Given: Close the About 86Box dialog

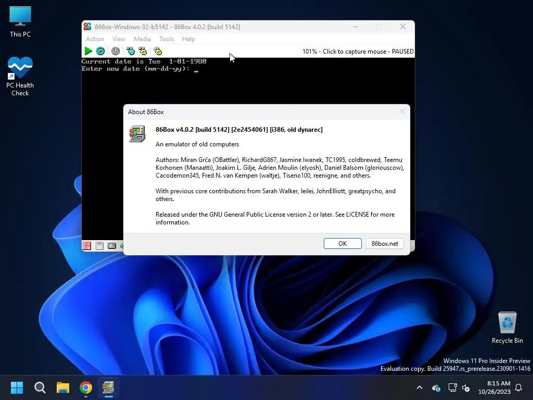Looking at the screenshot, I should coord(402,111).
